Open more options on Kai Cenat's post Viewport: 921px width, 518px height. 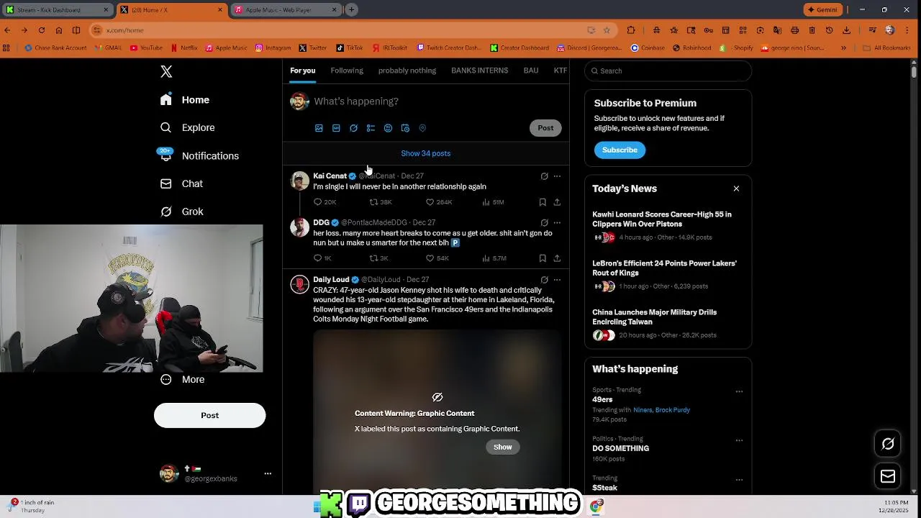557,176
